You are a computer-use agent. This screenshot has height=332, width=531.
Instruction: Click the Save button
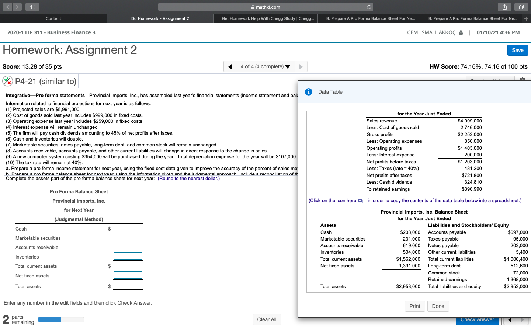[x=518, y=50]
